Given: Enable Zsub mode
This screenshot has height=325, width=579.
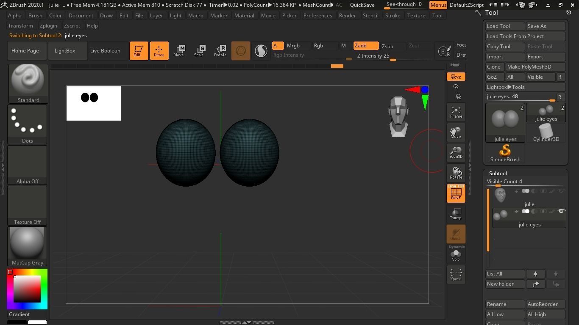Looking at the screenshot, I should coord(392,46).
